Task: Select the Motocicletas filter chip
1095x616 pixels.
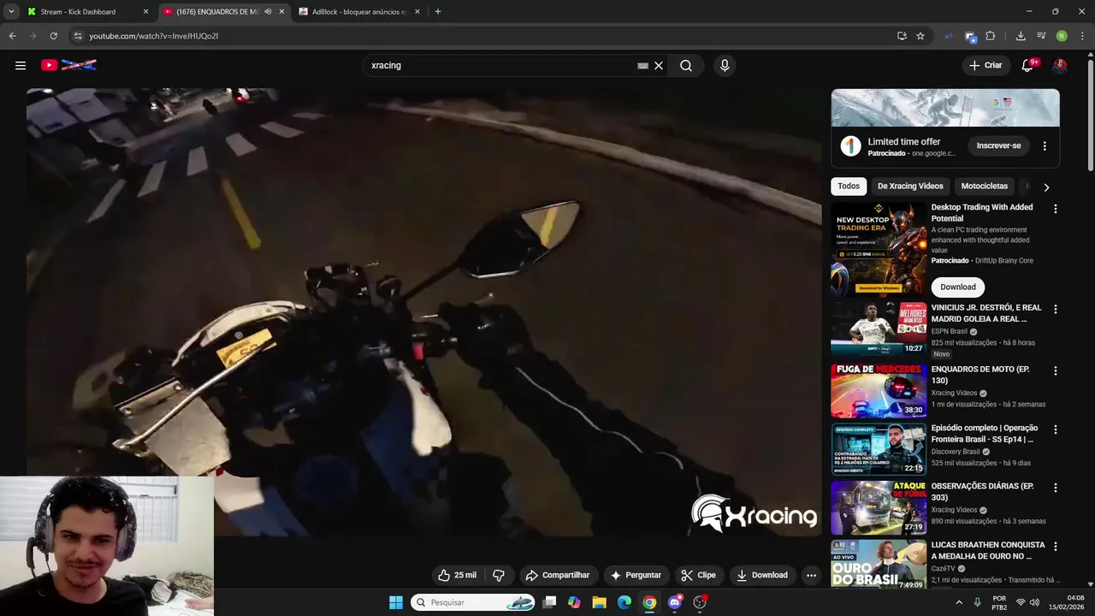Action: click(985, 186)
